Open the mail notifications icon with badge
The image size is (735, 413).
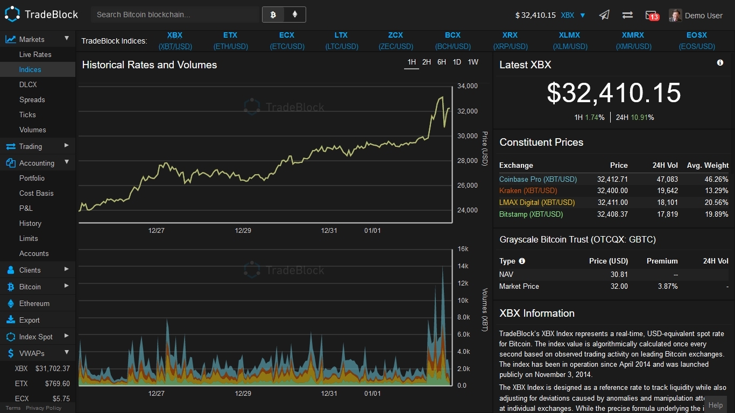coord(651,15)
